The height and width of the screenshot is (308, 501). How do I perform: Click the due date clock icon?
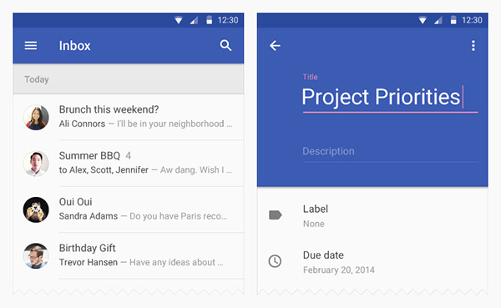275,261
